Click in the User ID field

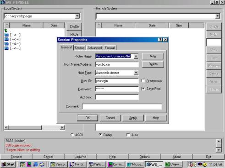[x=117, y=81]
